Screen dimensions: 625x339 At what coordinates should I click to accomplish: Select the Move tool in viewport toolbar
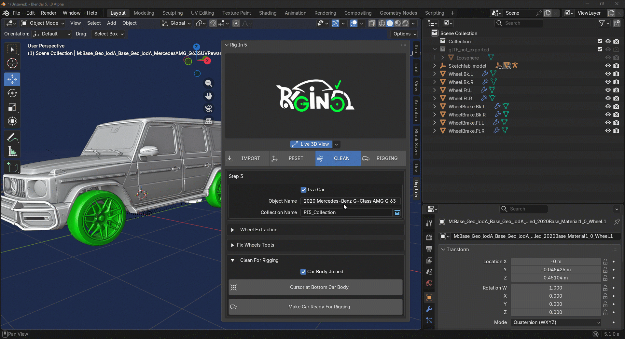tap(12, 79)
